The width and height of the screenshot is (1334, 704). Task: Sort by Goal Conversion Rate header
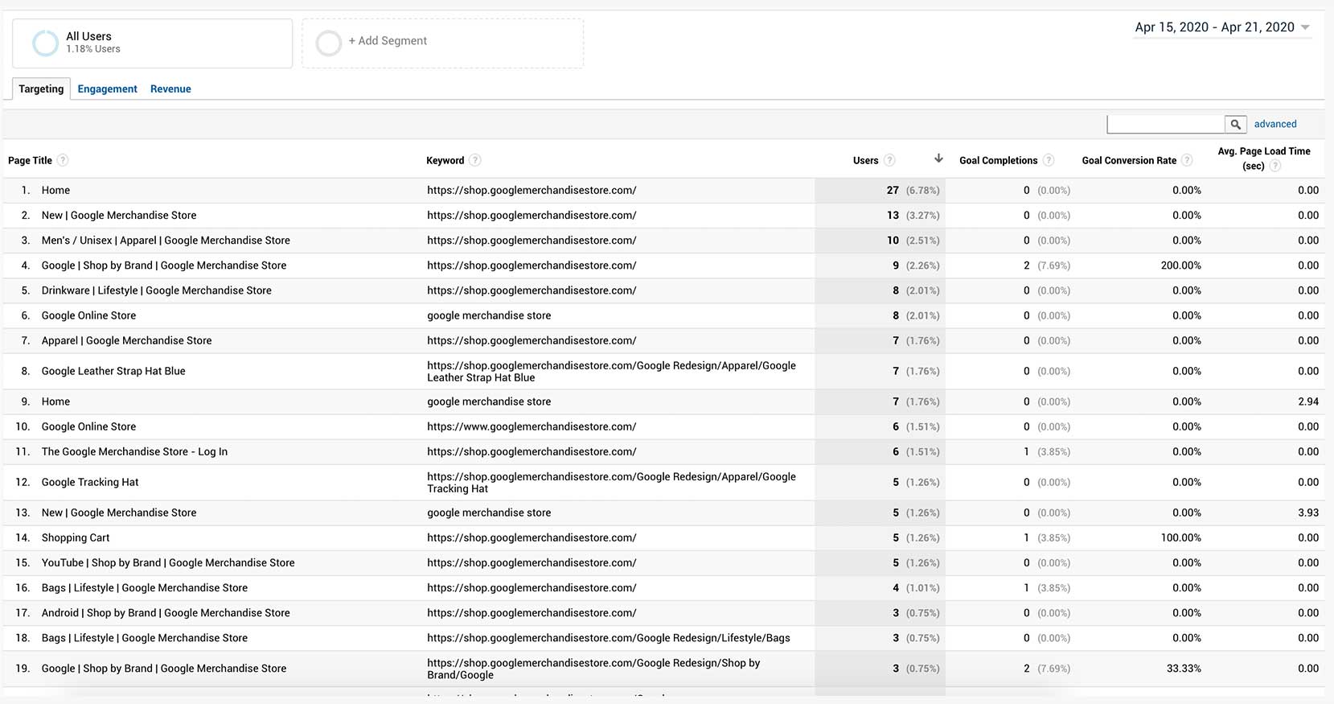click(x=1129, y=160)
